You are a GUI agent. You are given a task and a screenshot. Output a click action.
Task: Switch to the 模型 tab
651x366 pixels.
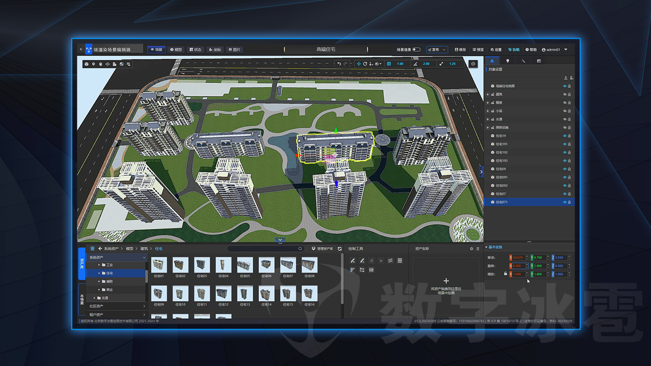pyautogui.click(x=176, y=50)
